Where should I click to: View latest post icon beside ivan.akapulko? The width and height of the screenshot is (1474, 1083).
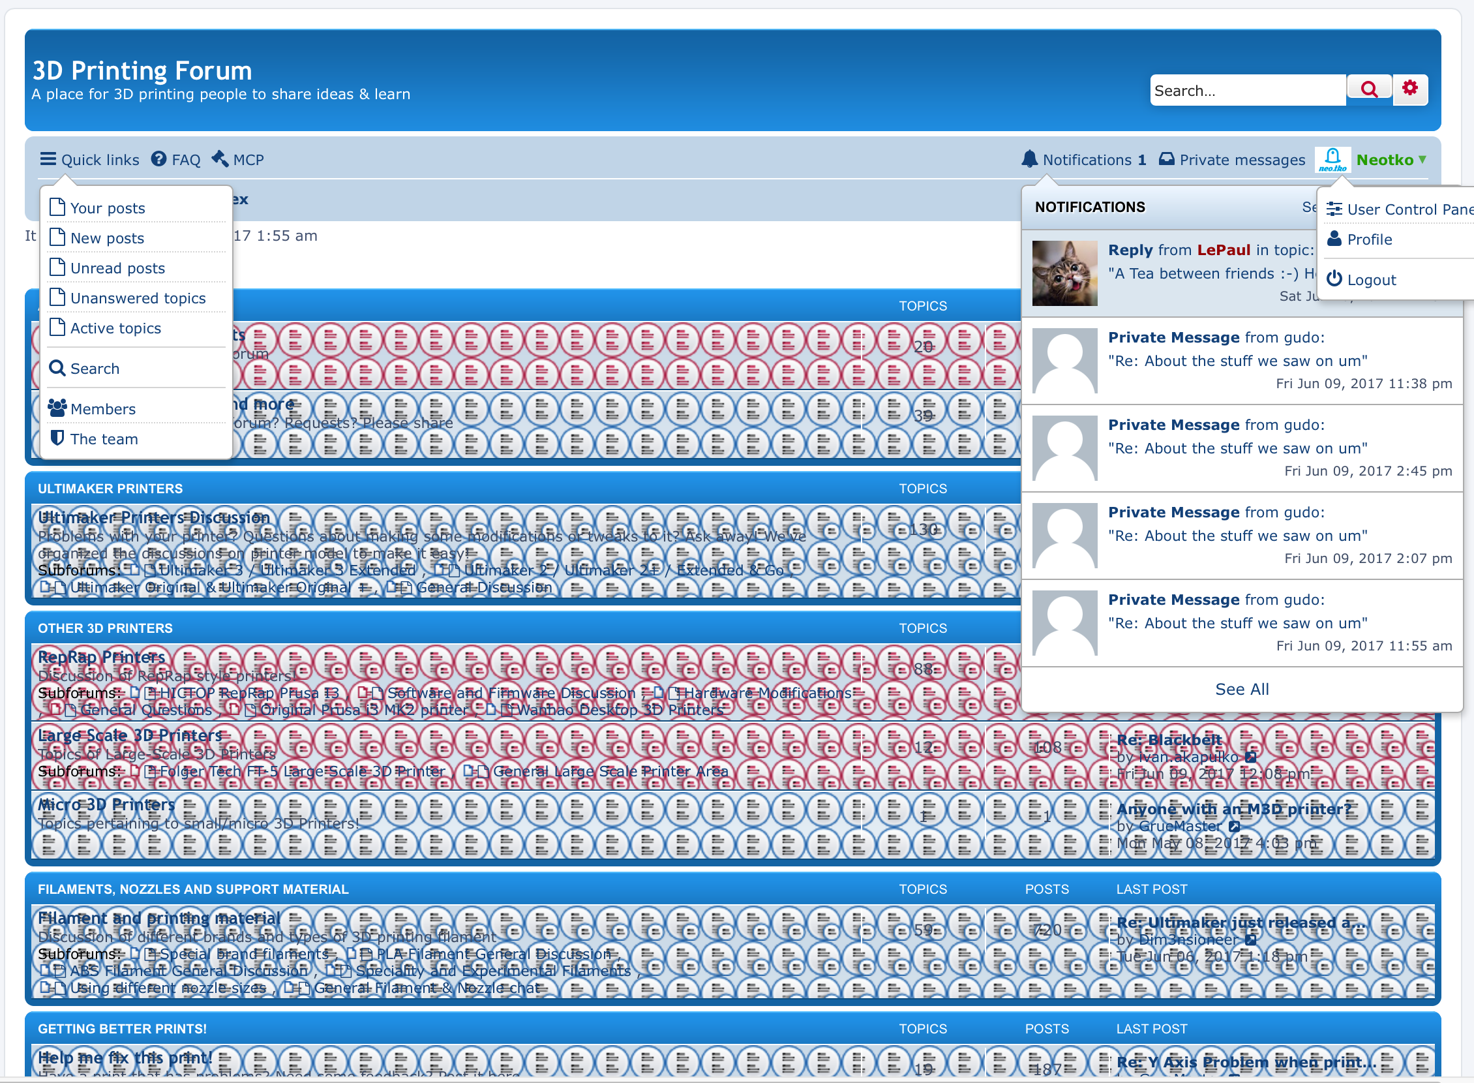(x=1250, y=757)
